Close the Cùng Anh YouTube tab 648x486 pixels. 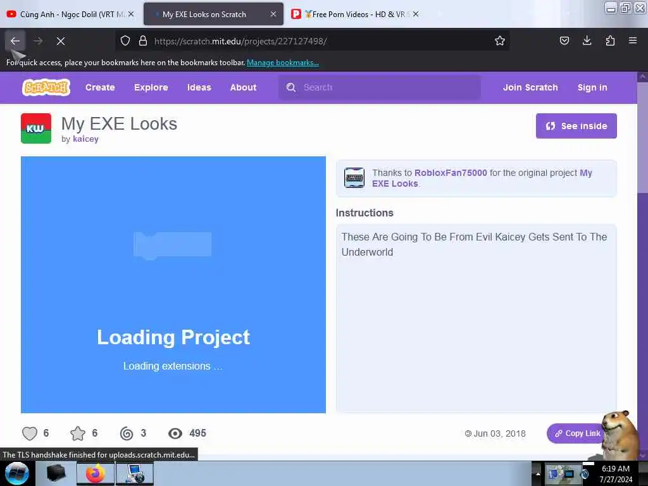click(x=131, y=14)
